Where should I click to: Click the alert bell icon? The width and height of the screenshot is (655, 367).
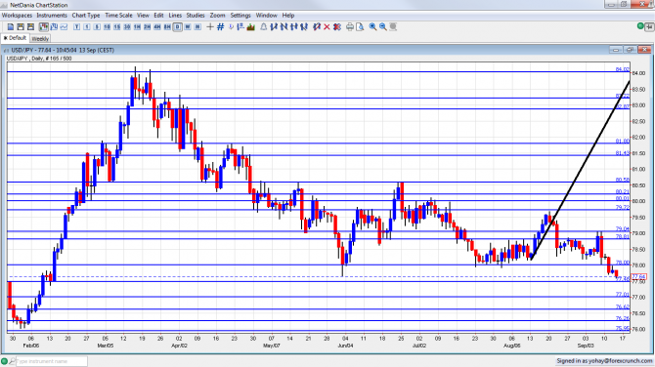[x=264, y=26]
